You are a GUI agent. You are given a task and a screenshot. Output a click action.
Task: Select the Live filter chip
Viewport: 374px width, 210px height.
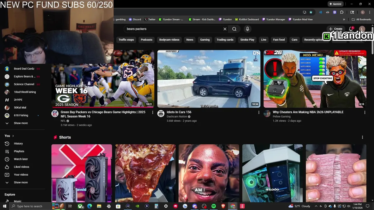click(264, 40)
